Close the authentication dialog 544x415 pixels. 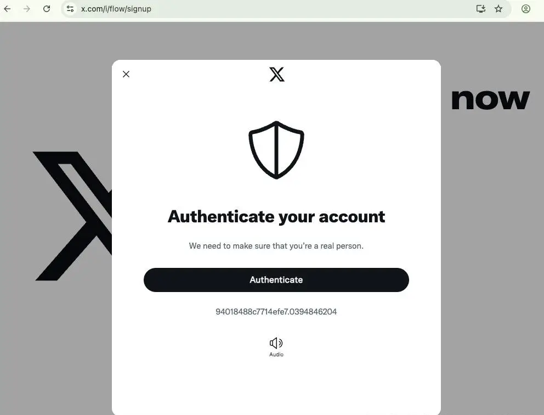[x=126, y=74]
